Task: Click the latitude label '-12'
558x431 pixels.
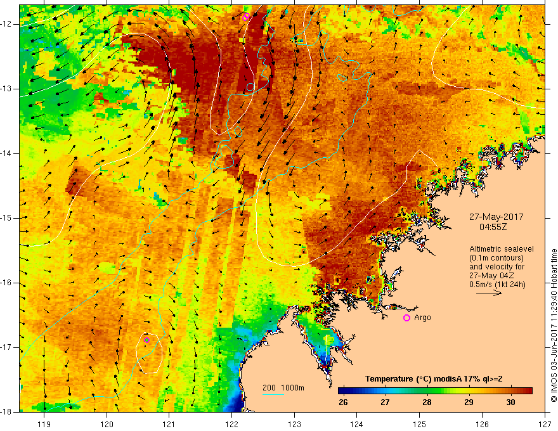Action: point(7,24)
